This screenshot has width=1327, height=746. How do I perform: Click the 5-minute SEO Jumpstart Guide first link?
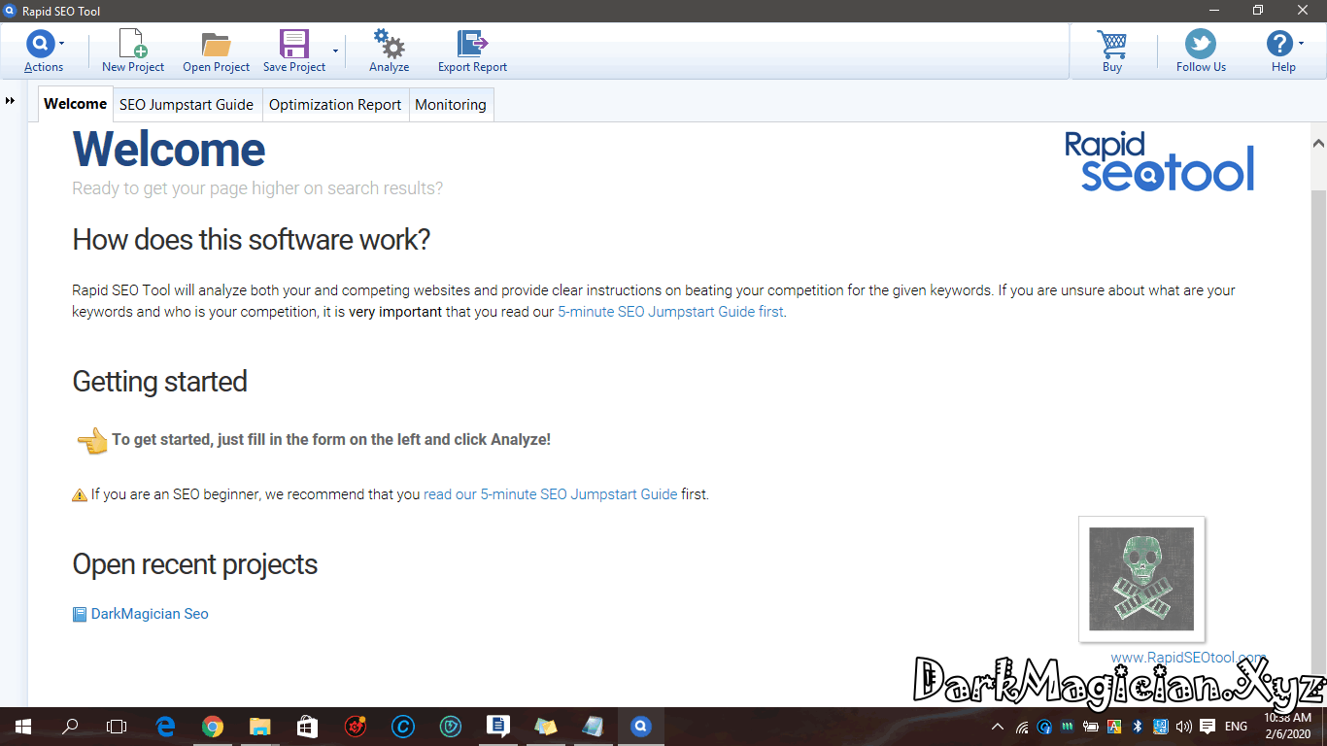point(670,312)
